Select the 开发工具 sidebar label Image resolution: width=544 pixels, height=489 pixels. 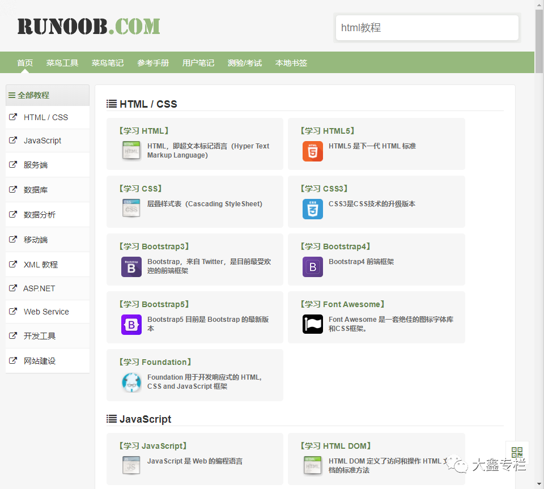(40, 335)
